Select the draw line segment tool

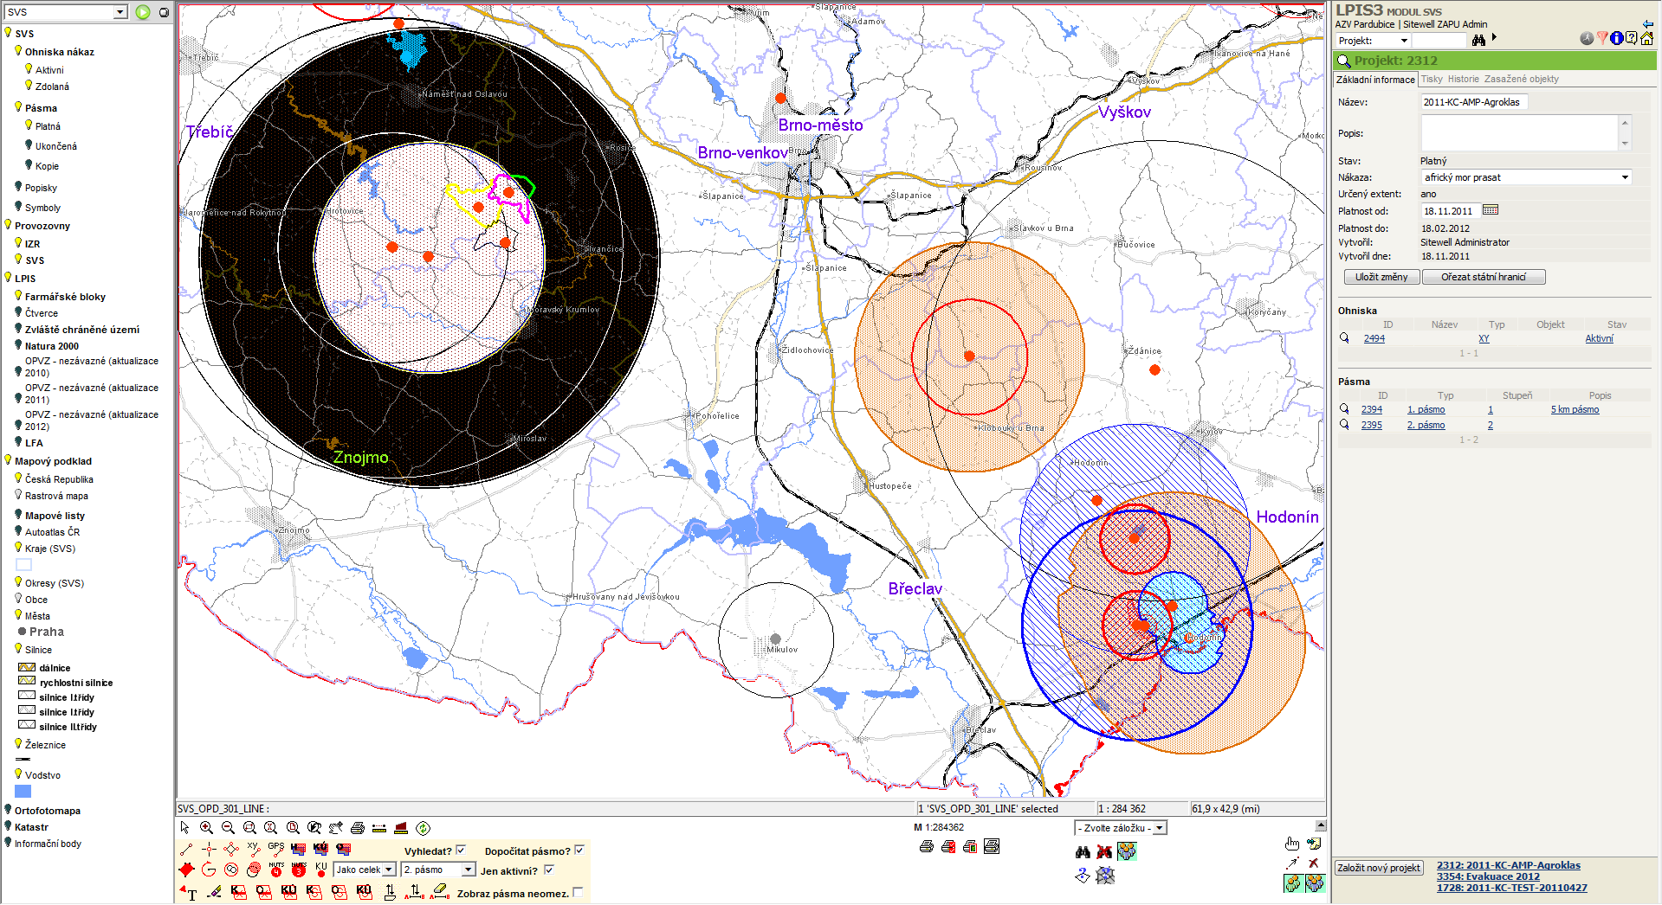(x=186, y=849)
